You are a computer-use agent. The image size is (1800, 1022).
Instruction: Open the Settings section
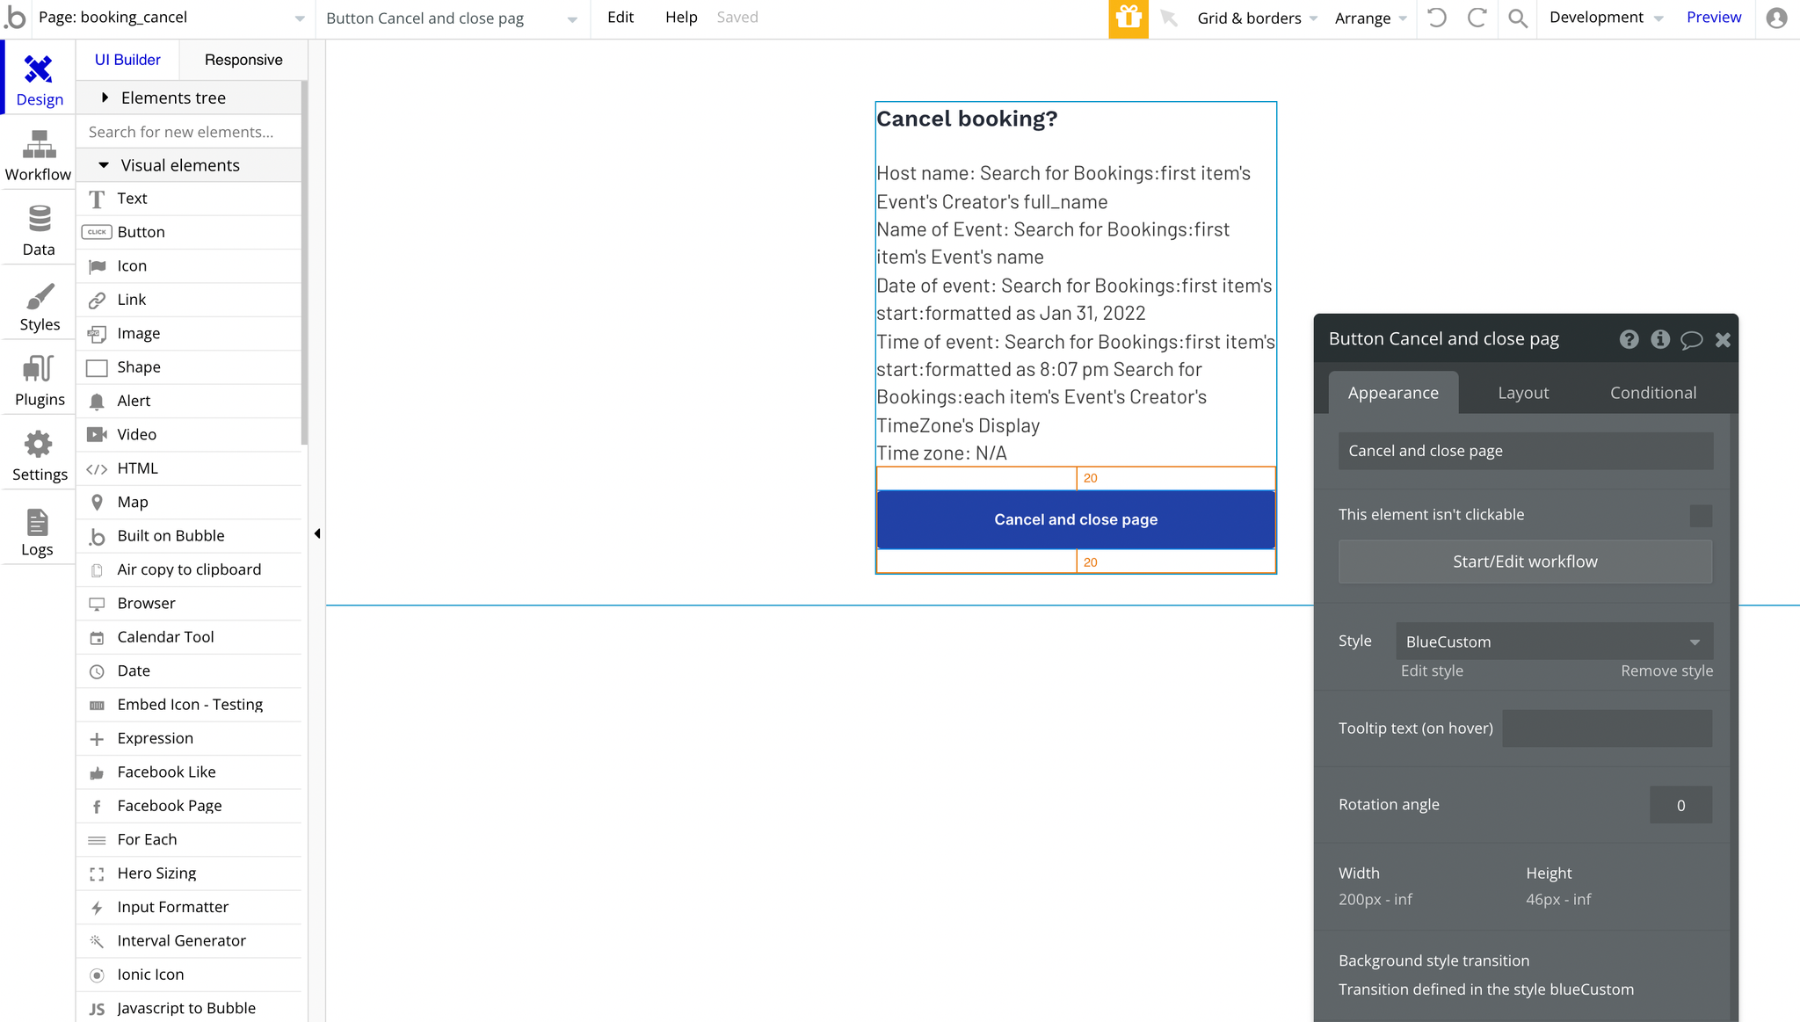click(x=38, y=455)
